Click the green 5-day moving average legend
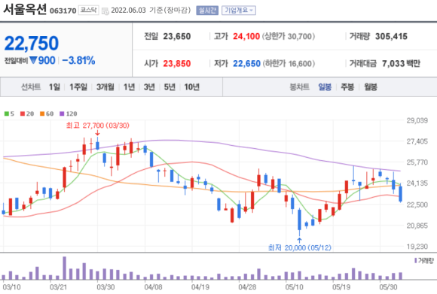This screenshot has width=437, height=294. (9, 114)
